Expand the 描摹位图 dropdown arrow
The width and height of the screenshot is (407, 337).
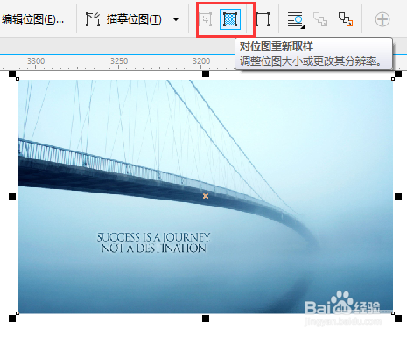pyautogui.click(x=176, y=19)
